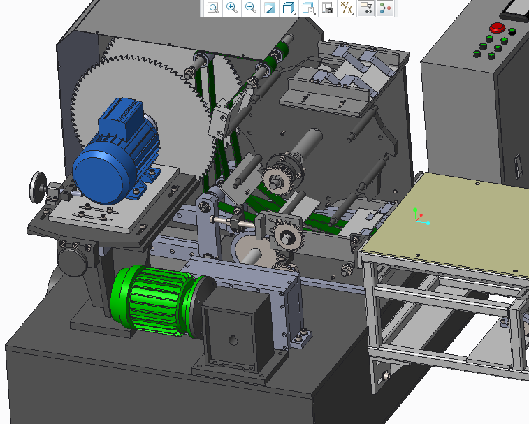The image size is (529, 424).
Task: Select the handwheel beside the blue motor
Action: pyautogui.click(x=37, y=187)
